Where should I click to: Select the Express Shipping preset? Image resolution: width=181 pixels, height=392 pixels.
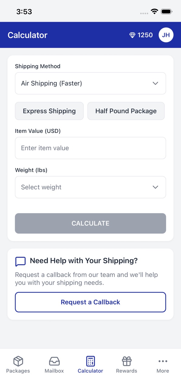tap(49, 111)
